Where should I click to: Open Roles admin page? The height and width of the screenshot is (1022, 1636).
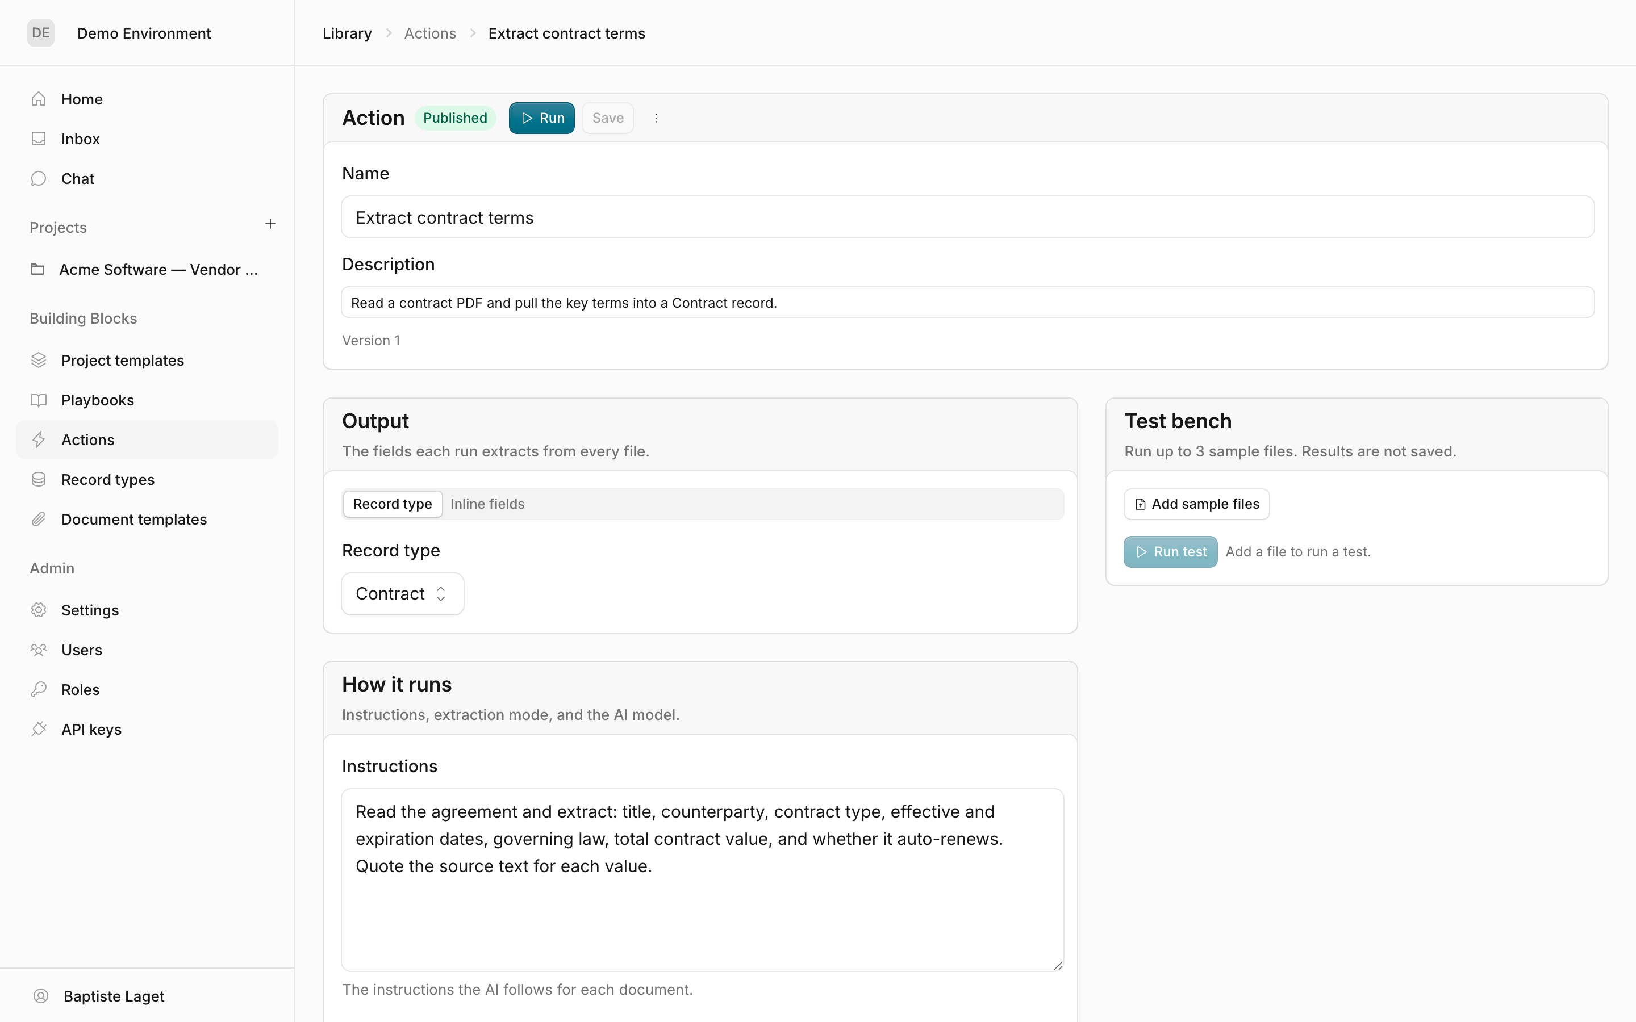coord(147,689)
